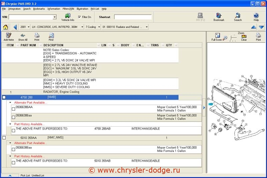This screenshot has width=267, height=178.
Task: Click into the VIN input field
Action: (x=31, y=17)
